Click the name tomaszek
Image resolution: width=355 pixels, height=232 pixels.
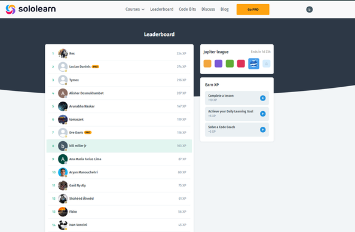[76, 120]
